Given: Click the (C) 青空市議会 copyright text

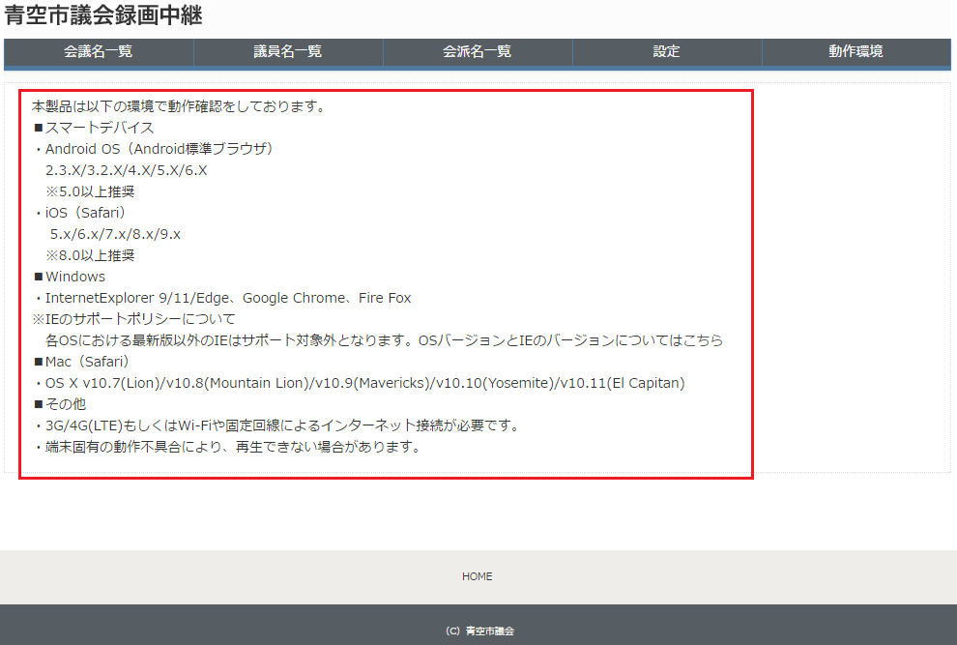Looking at the screenshot, I should coord(479,630).
